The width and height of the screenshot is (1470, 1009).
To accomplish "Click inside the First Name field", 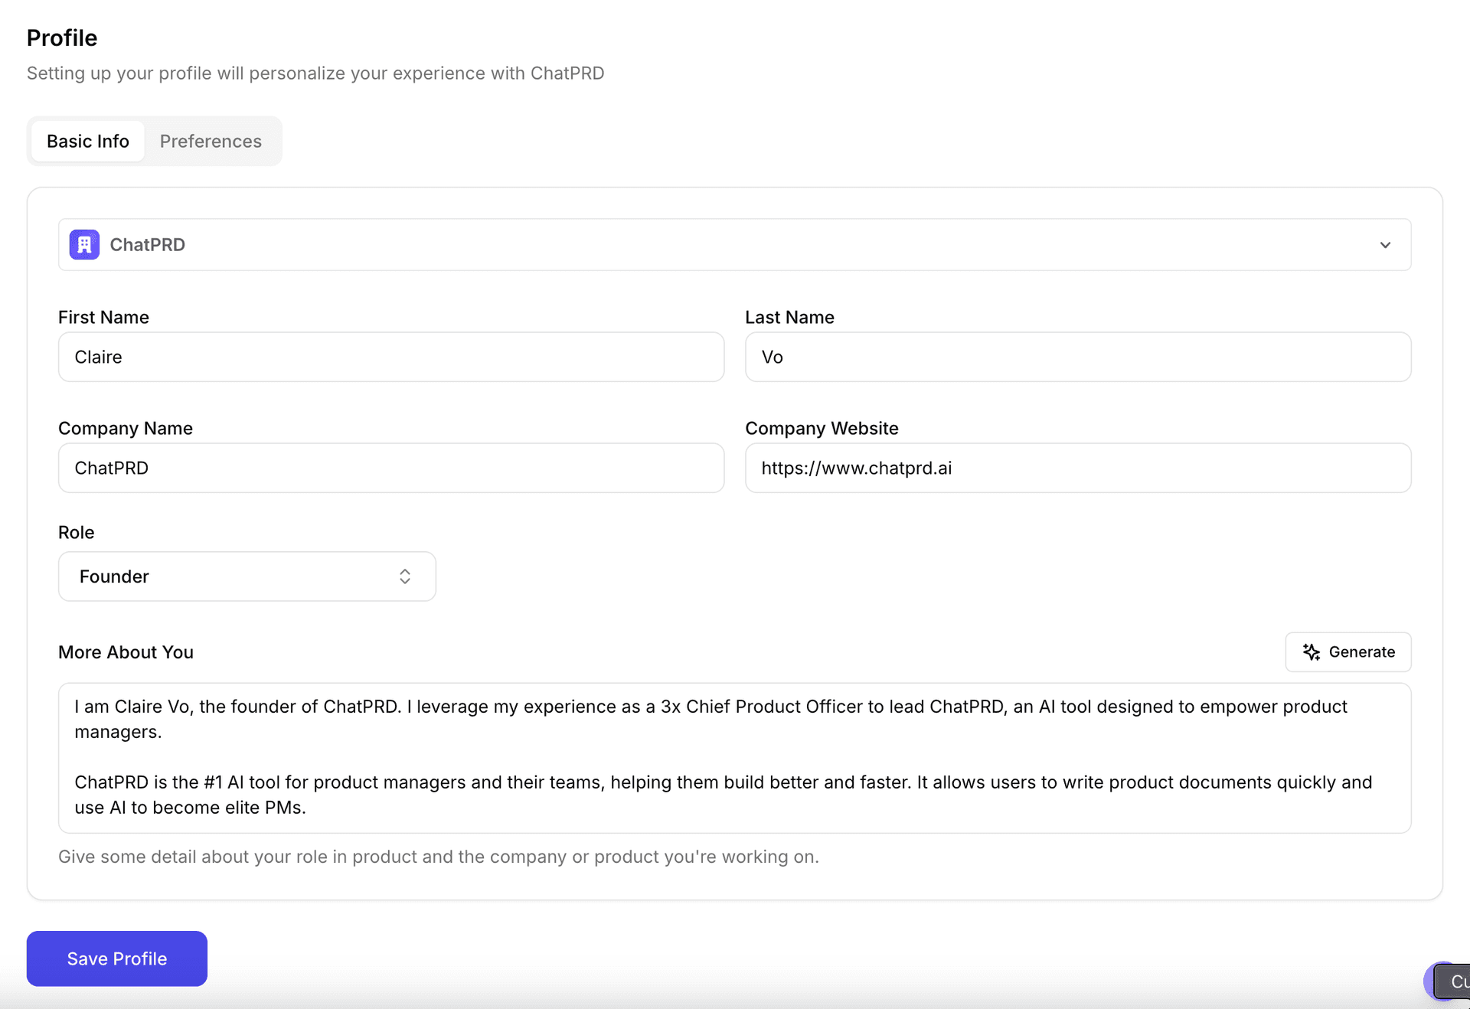I will [x=390, y=357].
